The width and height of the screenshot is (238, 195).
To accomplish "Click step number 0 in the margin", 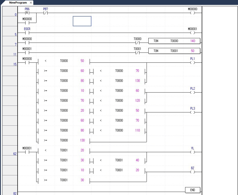I will pyautogui.click(x=16, y=15).
